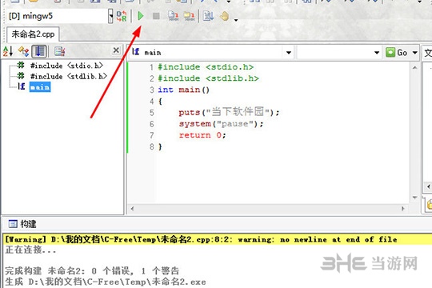Click the closing brace on line 8
The image size is (432, 288).
(x=160, y=146)
